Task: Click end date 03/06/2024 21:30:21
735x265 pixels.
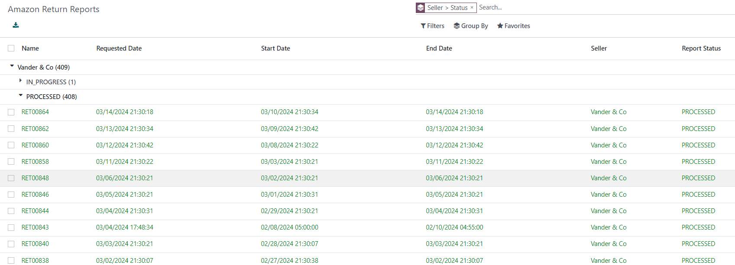Action: coord(454,178)
